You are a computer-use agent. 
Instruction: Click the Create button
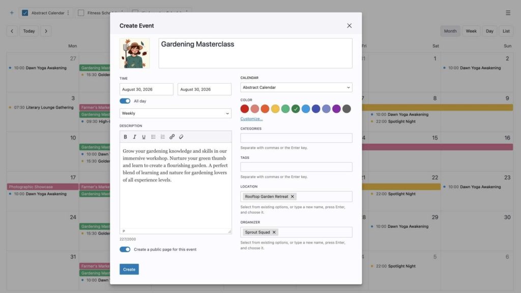pos(129,270)
